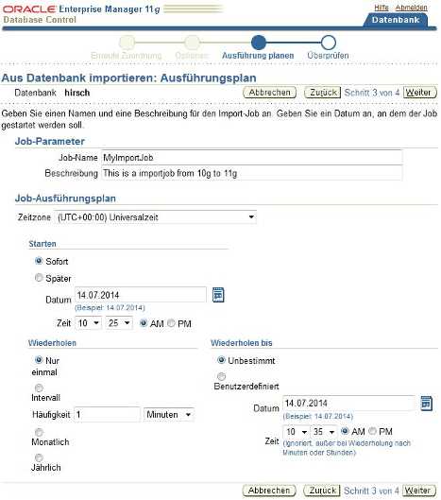Choose PM for the start time
441x500 pixels.
tap(171, 323)
